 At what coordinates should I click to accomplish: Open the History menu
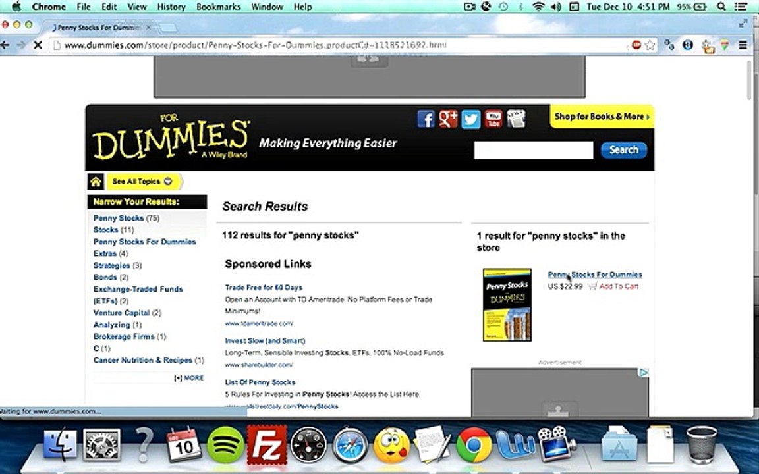171,7
